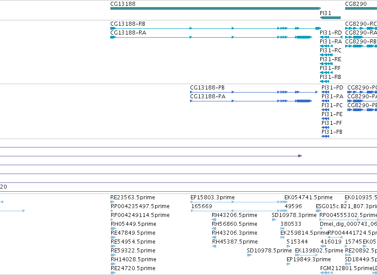Select PI31-RC transcript
This screenshot has width=377, height=275.
pos(326,55)
